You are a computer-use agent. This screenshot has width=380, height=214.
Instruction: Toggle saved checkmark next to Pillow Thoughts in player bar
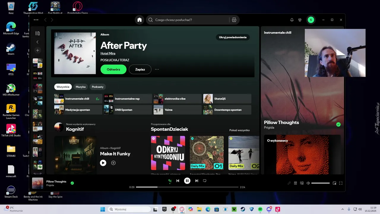pyautogui.click(x=72, y=183)
